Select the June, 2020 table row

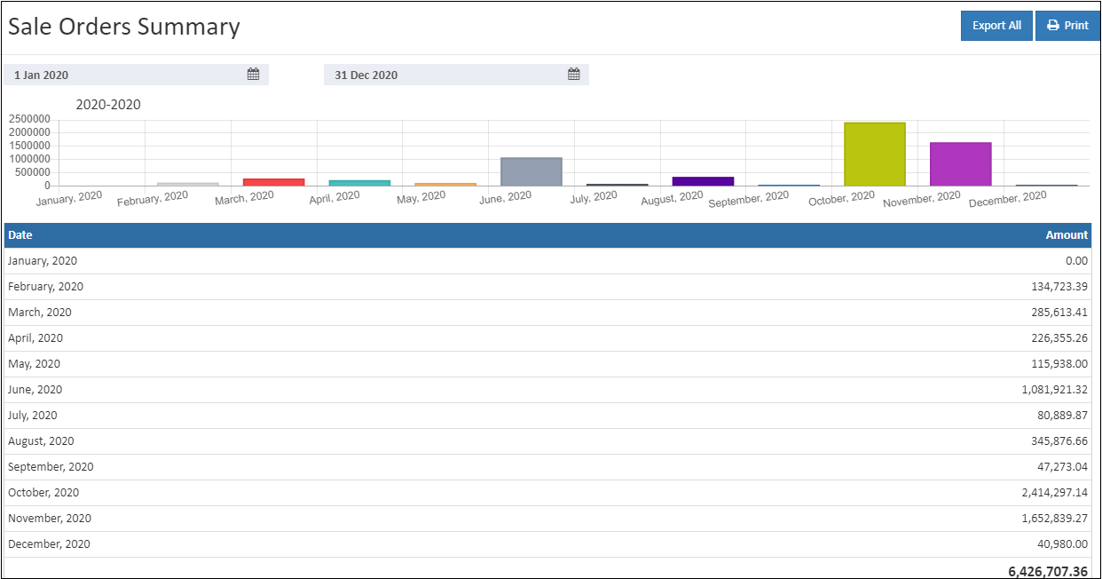(x=547, y=390)
